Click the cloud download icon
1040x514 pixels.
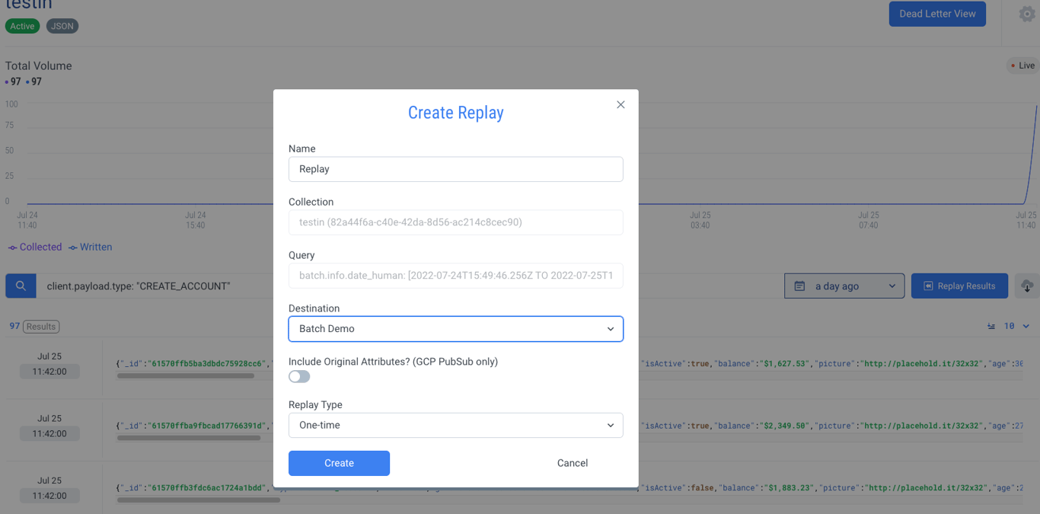tap(1027, 286)
